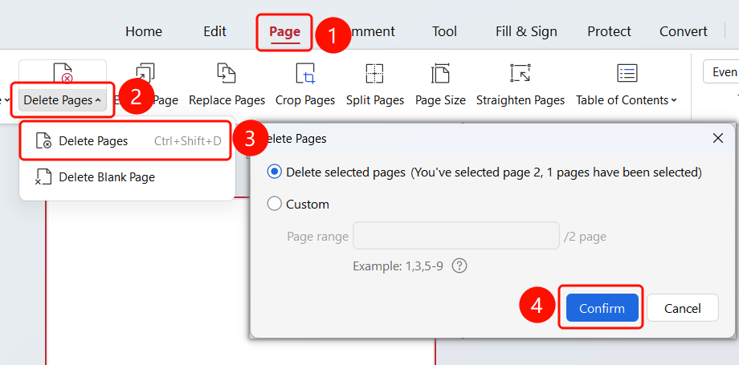Click the Split Pages label
The image size is (739, 365).
(x=375, y=100)
